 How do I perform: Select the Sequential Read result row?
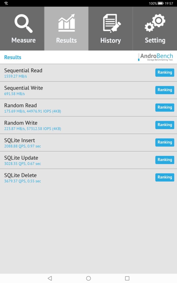pos(89,73)
